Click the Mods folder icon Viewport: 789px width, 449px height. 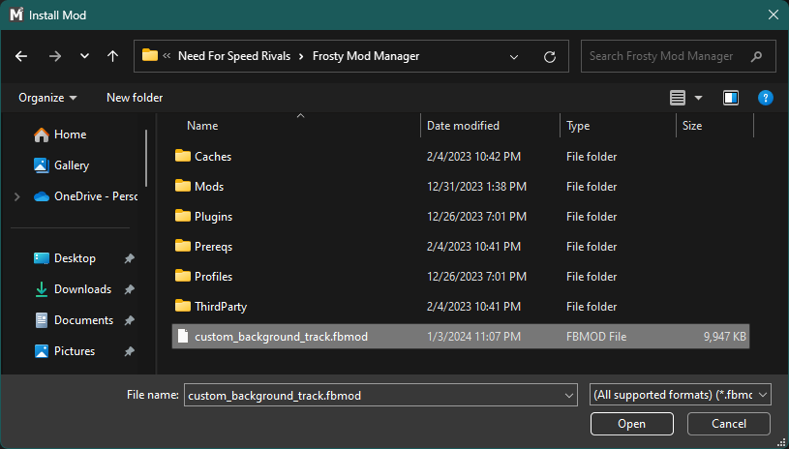click(183, 186)
